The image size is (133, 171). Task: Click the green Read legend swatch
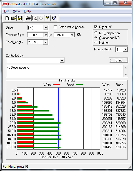[x=79, y=85]
